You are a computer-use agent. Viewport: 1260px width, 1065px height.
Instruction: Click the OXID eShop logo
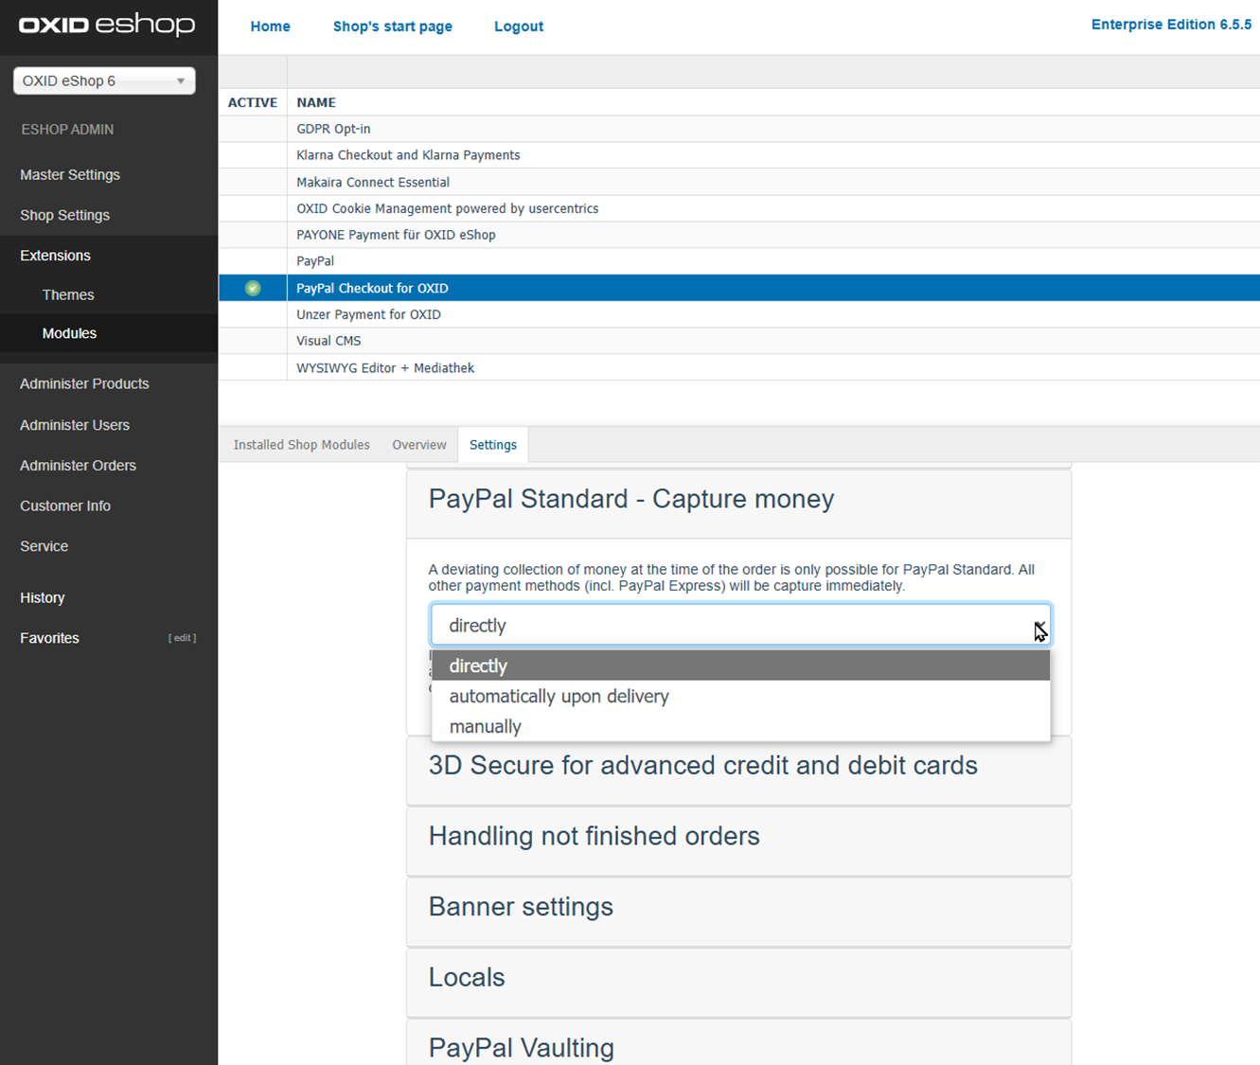pyautogui.click(x=107, y=25)
